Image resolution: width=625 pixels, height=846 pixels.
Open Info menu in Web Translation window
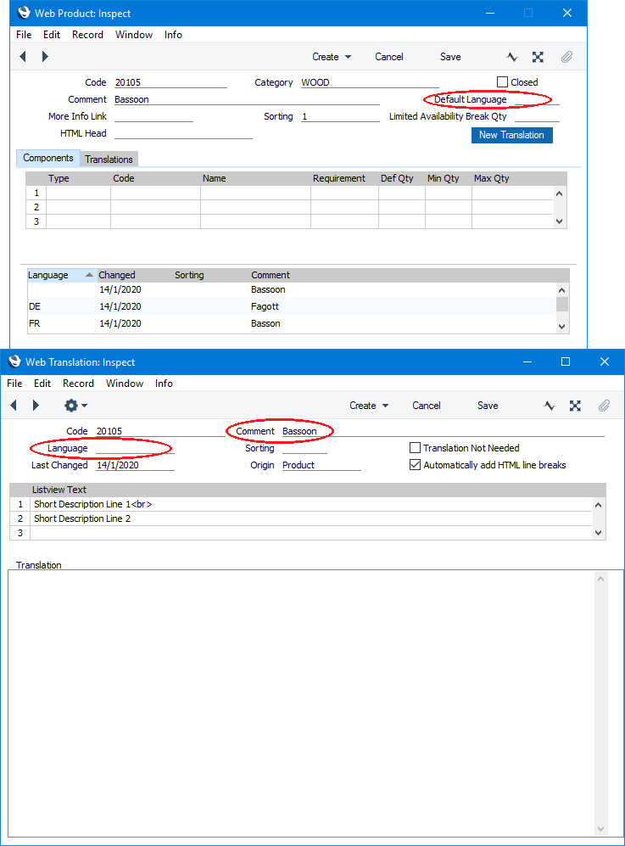pyautogui.click(x=164, y=383)
